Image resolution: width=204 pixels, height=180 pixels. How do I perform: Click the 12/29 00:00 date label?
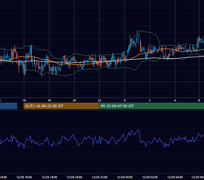pyautogui.click(x=125, y=177)
